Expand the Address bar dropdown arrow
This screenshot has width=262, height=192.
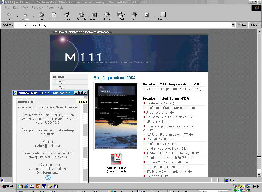[x=233, y=25]
